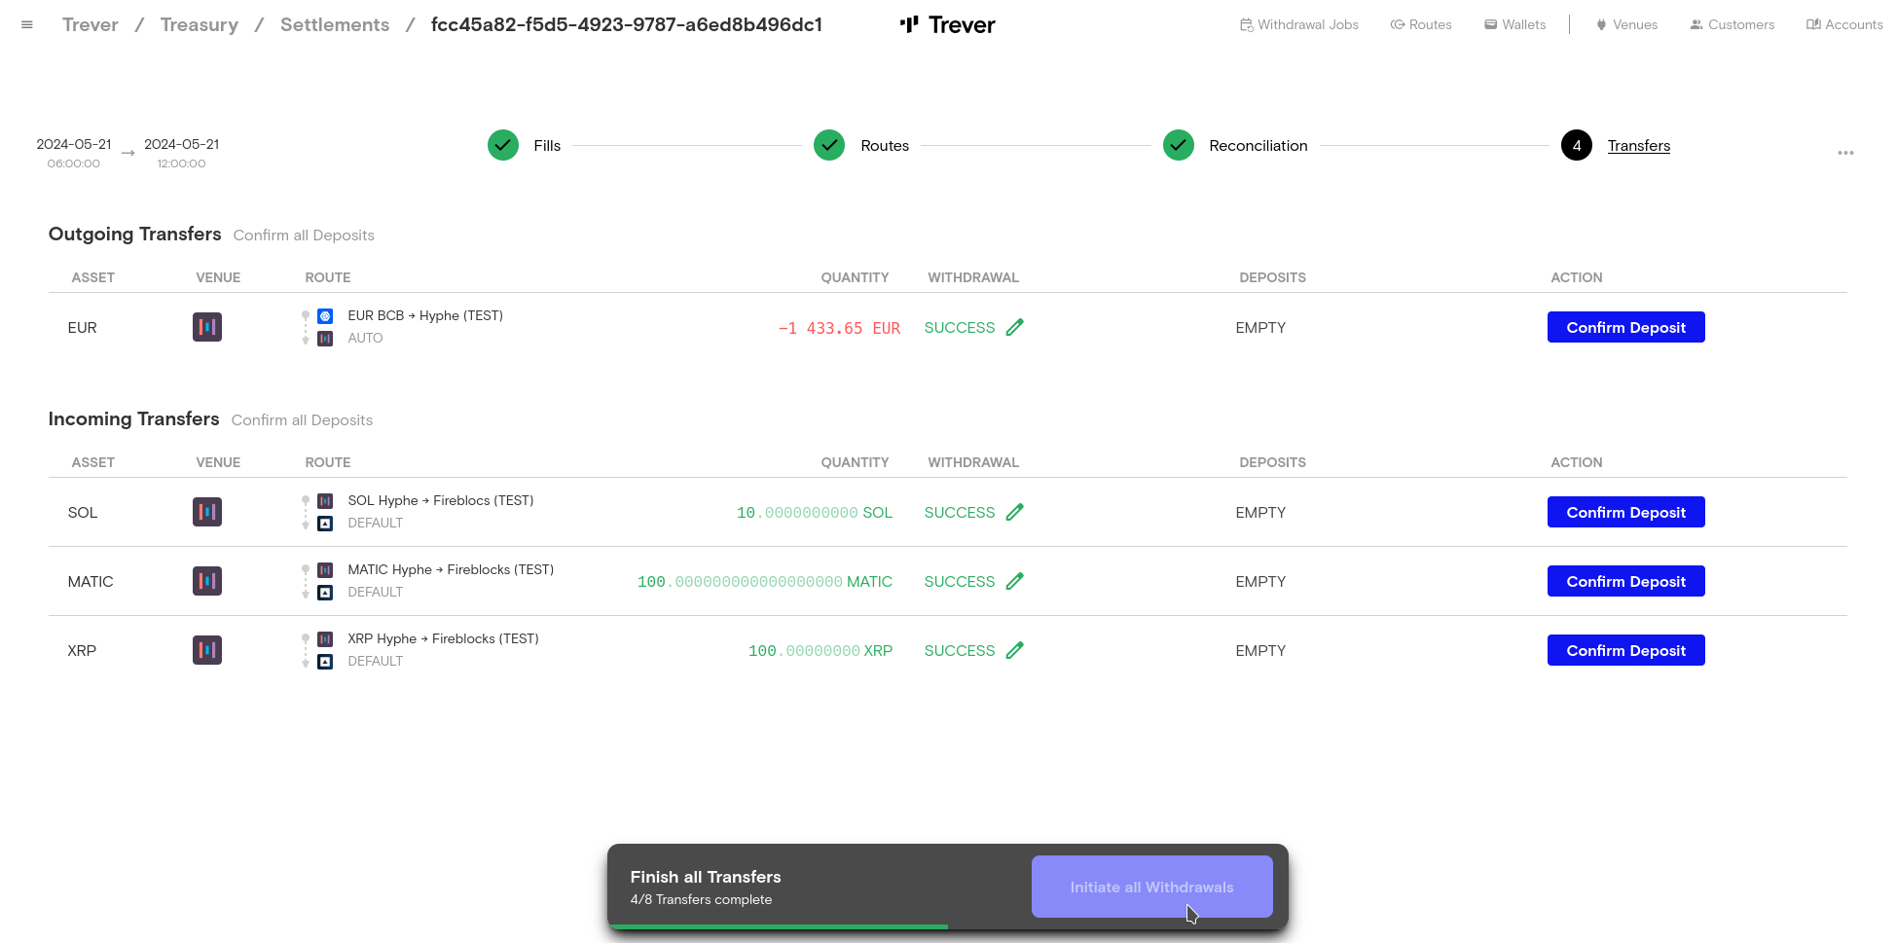
Task: Open the three-dot more options menu
Action: coord(1845,153)
